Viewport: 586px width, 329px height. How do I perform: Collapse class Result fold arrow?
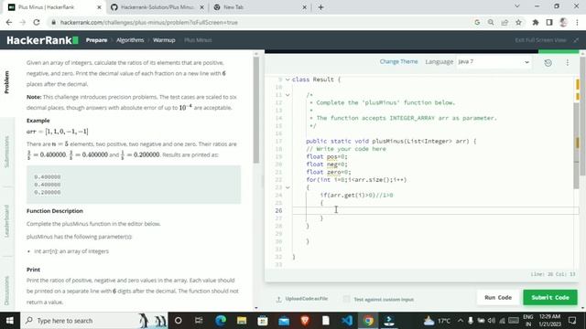(288, 80)
